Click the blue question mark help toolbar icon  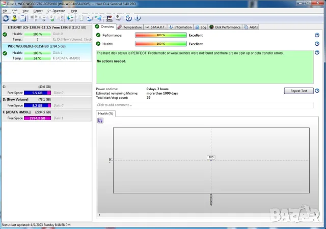[x=129, y=18]
